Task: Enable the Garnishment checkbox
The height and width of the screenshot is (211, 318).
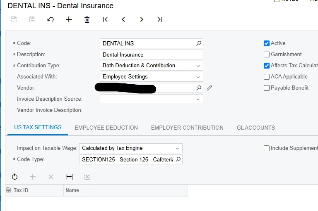Action: (x=267, y=55)
